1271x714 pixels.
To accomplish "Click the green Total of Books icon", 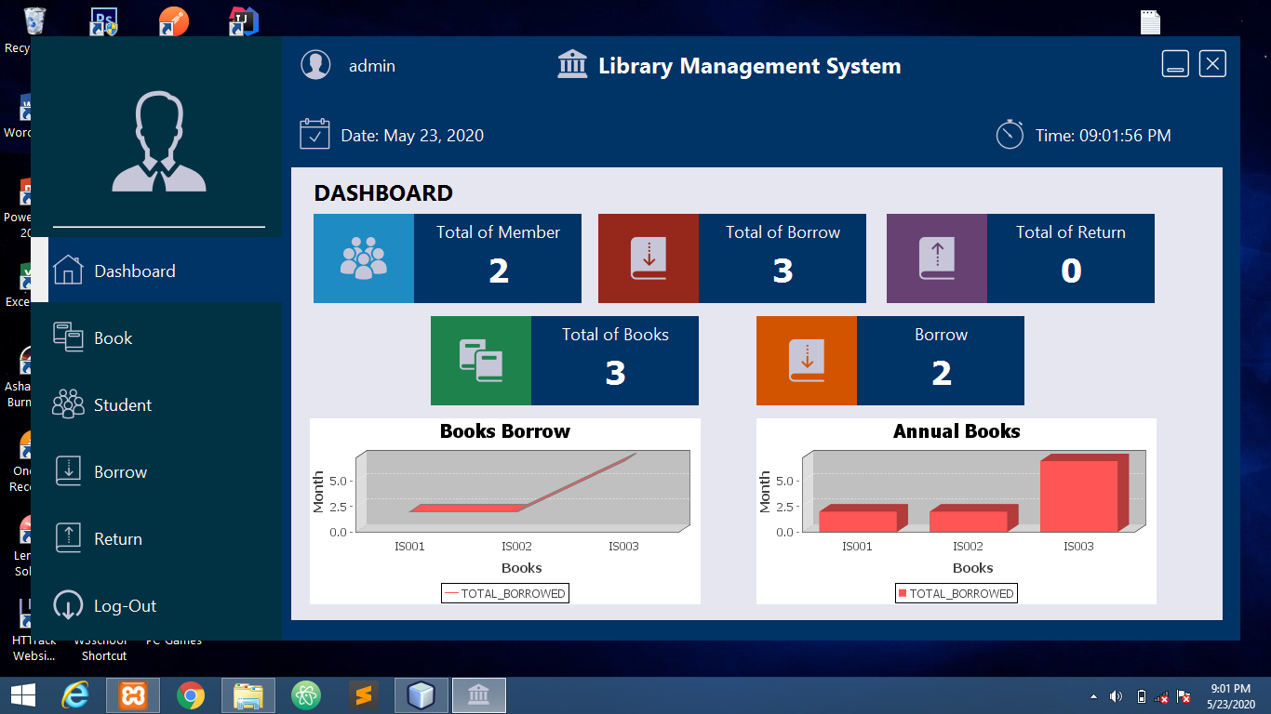I will [x=481, y=361].
